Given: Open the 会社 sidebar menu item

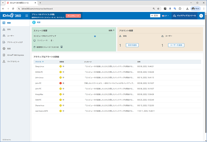Looking at the screenshot, I should (x=9, y=29).
